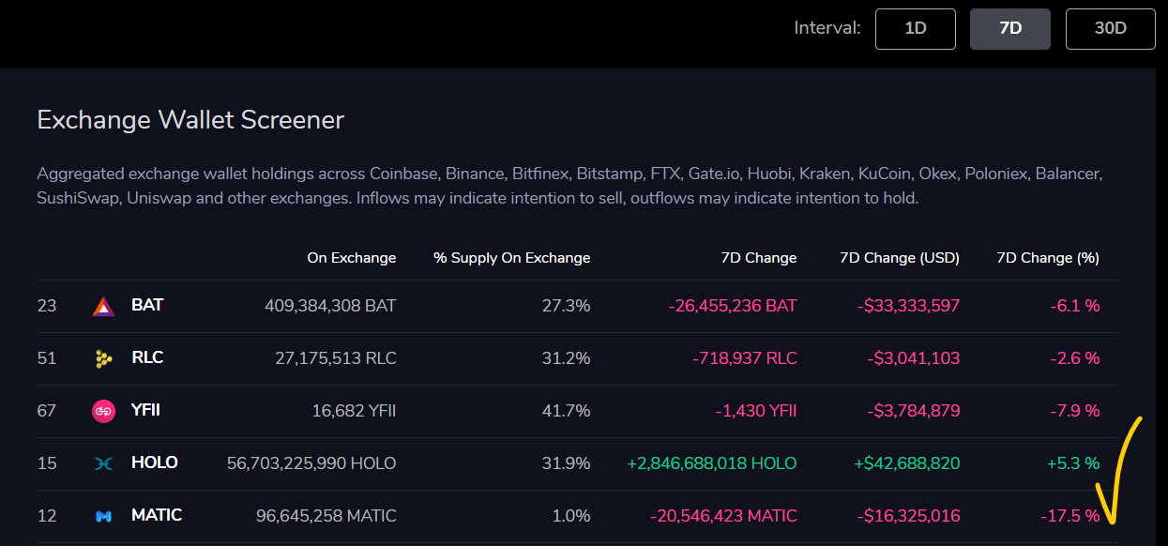Open the HOLO token name link
The image size is (1168, 546).
155,463
